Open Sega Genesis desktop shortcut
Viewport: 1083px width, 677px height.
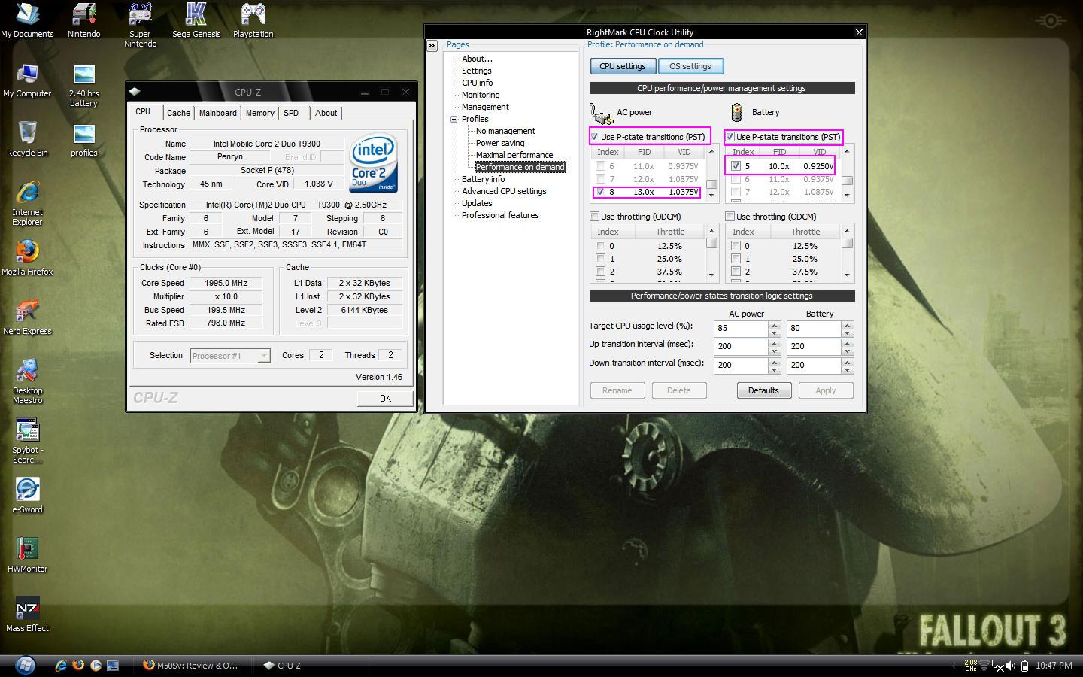(x=196, y=20)
